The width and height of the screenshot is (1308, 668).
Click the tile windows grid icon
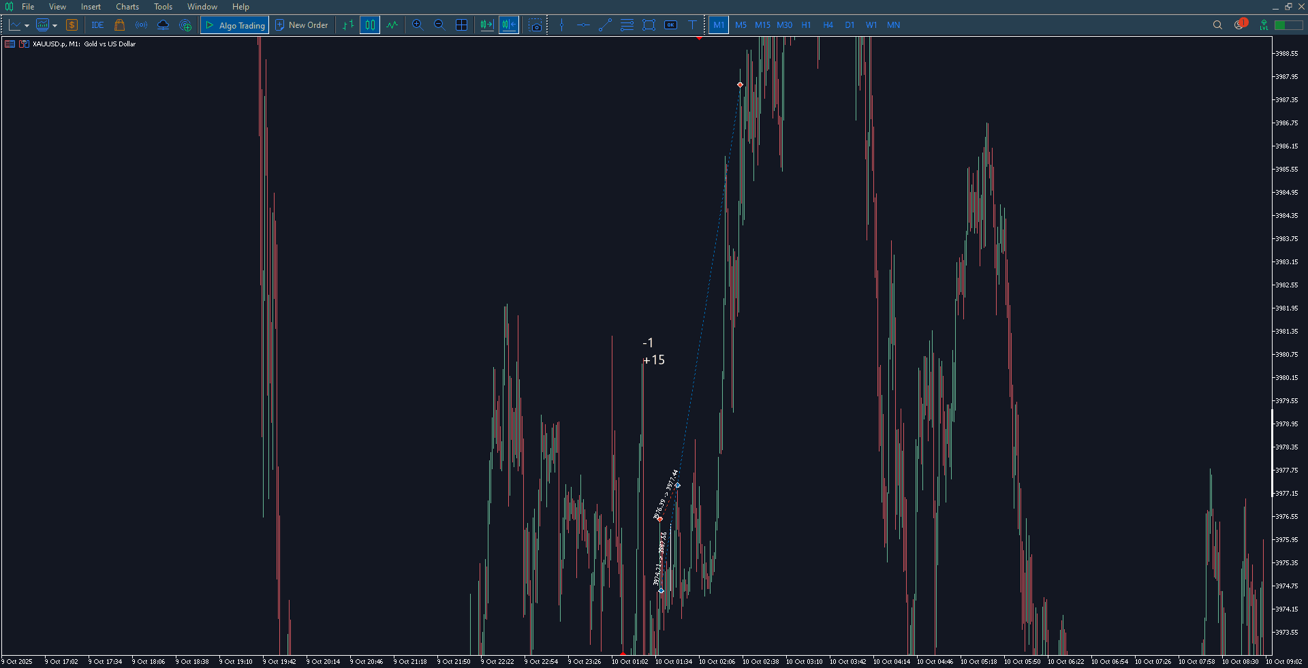click(x=461, y=25)
